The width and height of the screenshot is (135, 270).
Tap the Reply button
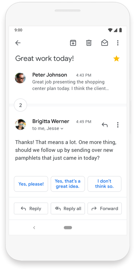31,209
